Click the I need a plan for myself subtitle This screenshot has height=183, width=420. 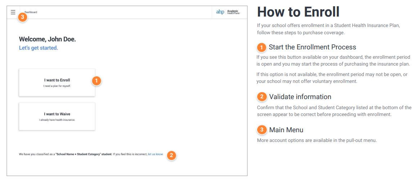[57, 86]
